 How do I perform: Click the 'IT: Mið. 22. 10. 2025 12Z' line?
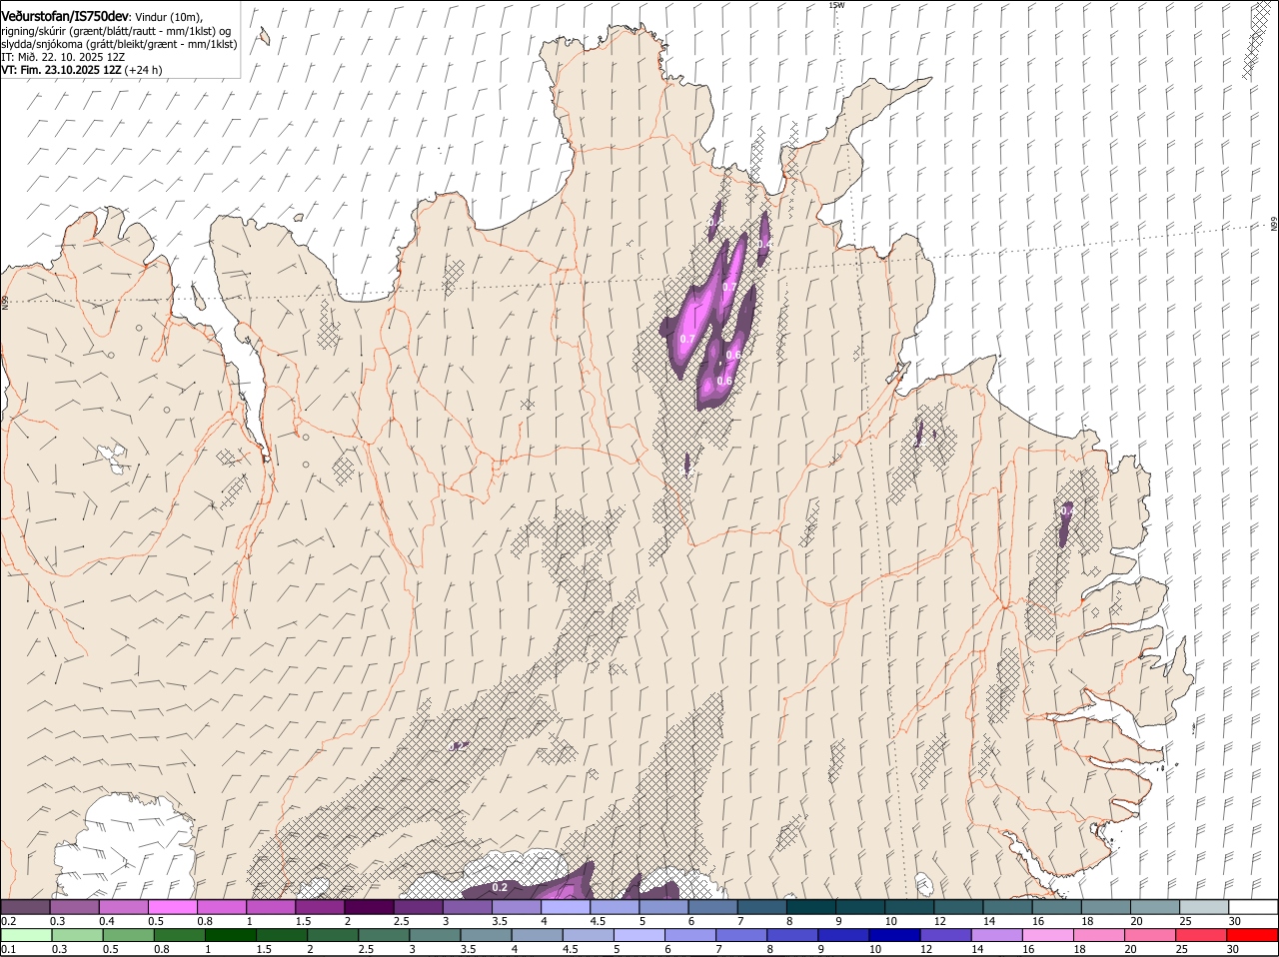click(63, 58)
